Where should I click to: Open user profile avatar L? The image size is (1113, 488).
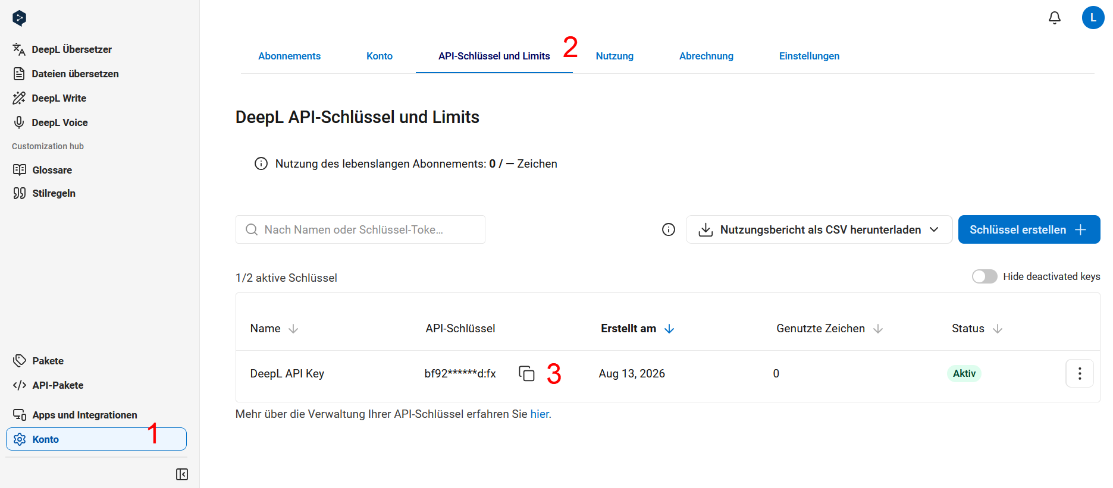[x=1093, y=18]
